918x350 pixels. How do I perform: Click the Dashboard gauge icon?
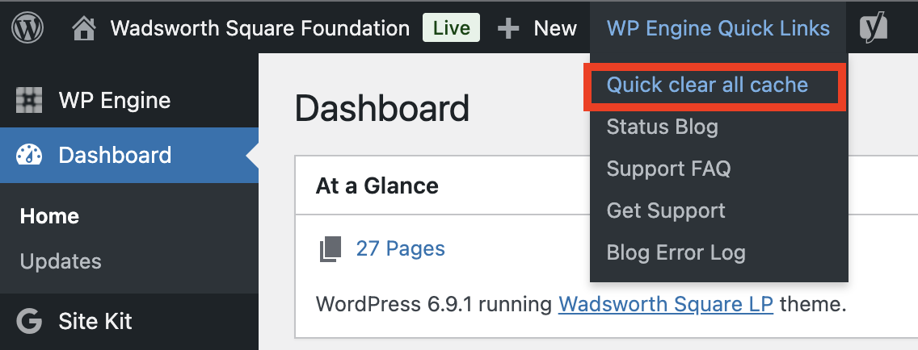[29, 155]
